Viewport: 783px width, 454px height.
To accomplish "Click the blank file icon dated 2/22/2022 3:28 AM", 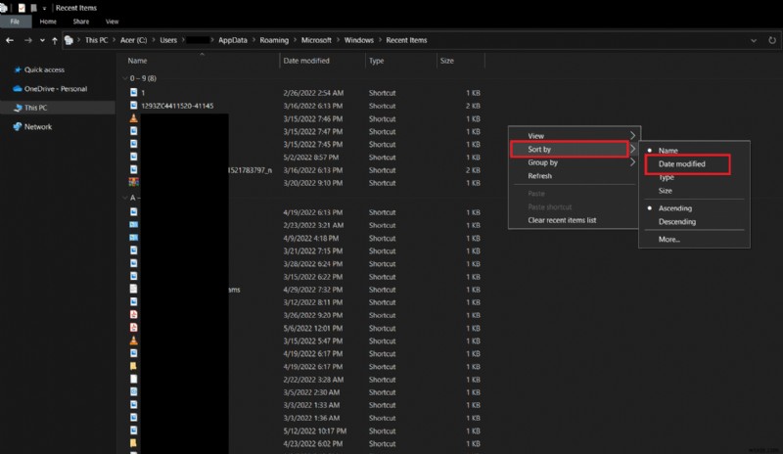I will (x=134, y=379).
